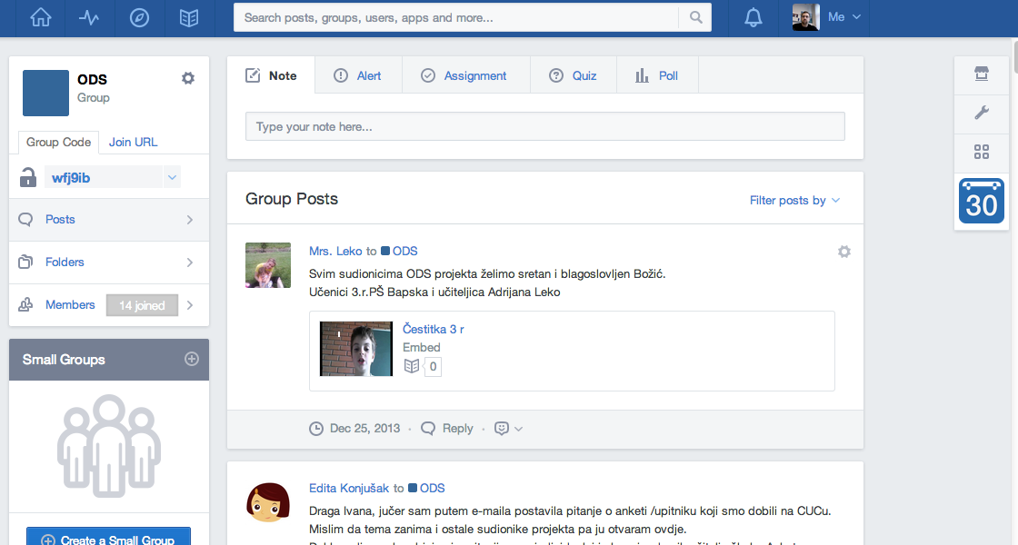The width and height of the screenshot is (1018, 545).
Task: Open the Progress pulse icon in navbar
Action: (89, 18)
